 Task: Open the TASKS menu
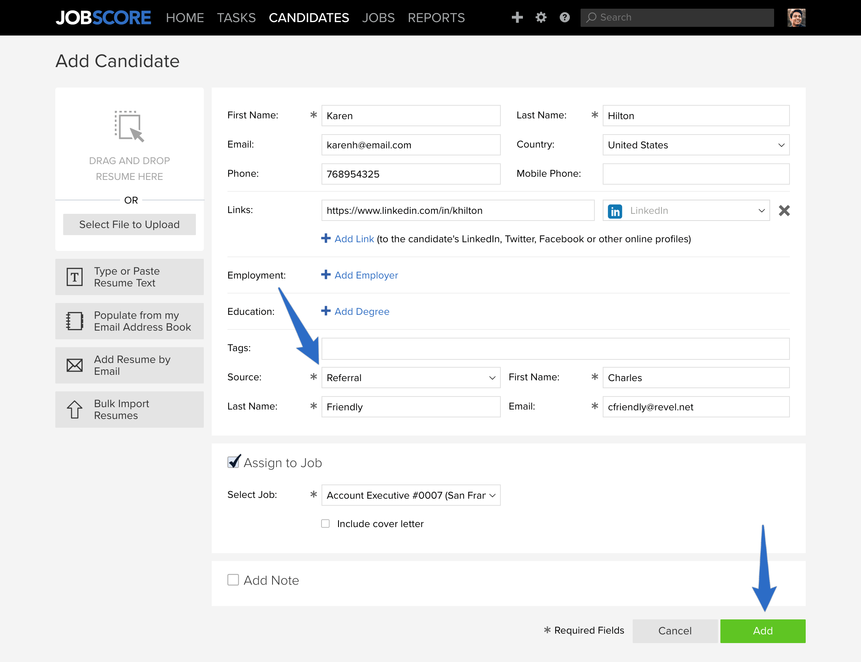(x=236, y=18)
